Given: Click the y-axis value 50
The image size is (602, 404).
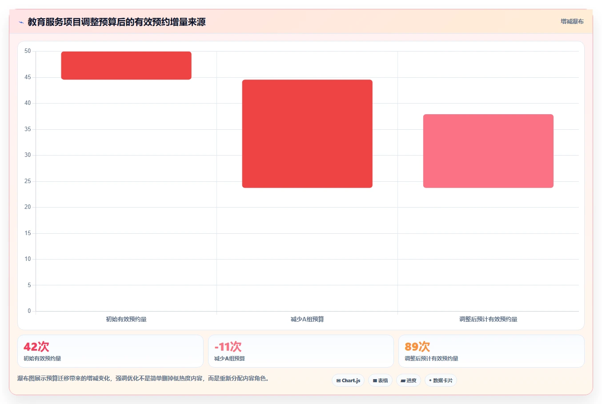Looking at the screenshot, I should (x=28, y=51).
